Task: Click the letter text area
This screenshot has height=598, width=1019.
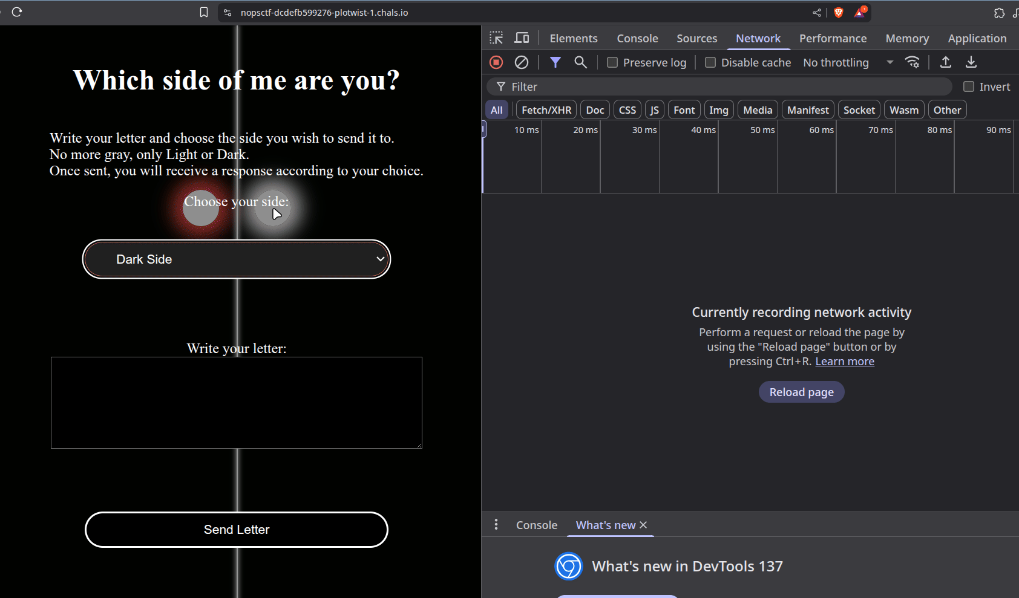Action: click(x=237, y=403)
